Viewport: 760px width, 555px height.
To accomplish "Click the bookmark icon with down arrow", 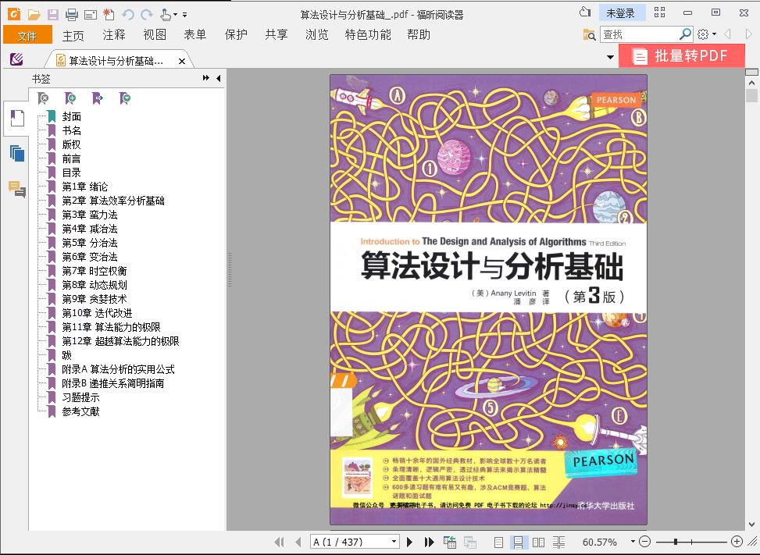I will tap(124, 98).
